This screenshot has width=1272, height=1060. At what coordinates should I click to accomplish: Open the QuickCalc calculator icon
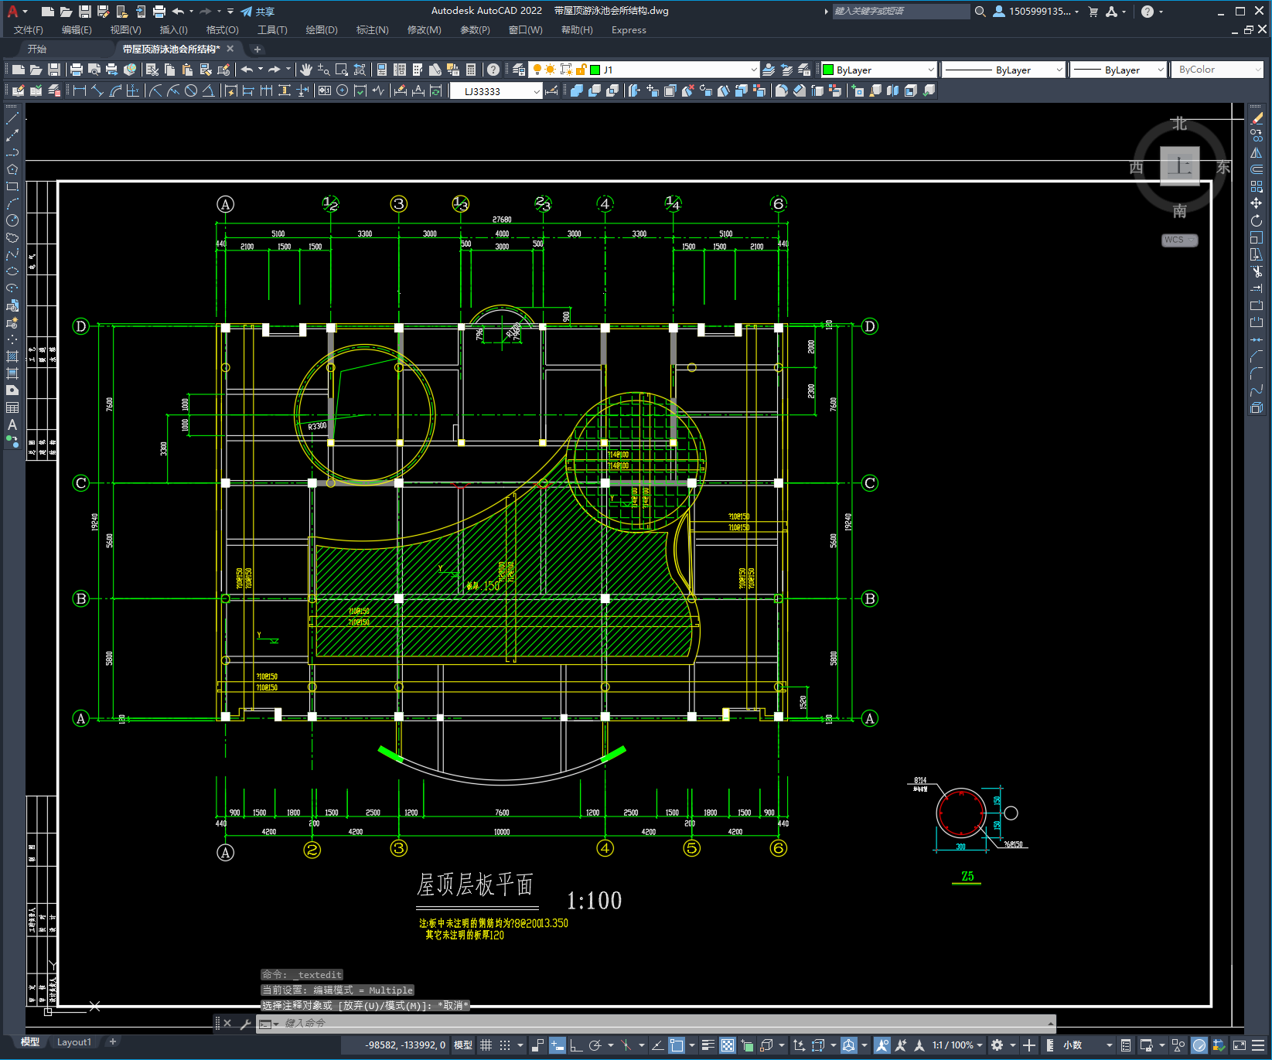point(471,70)
